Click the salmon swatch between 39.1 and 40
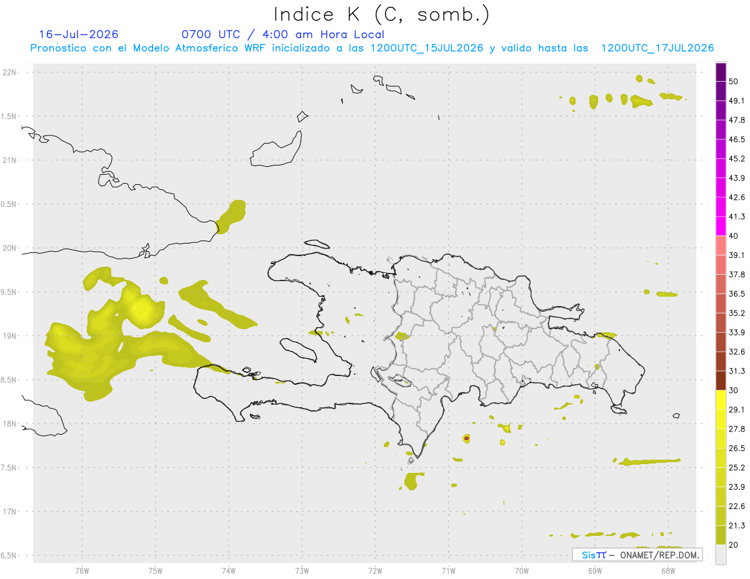 tap(721, 245)
